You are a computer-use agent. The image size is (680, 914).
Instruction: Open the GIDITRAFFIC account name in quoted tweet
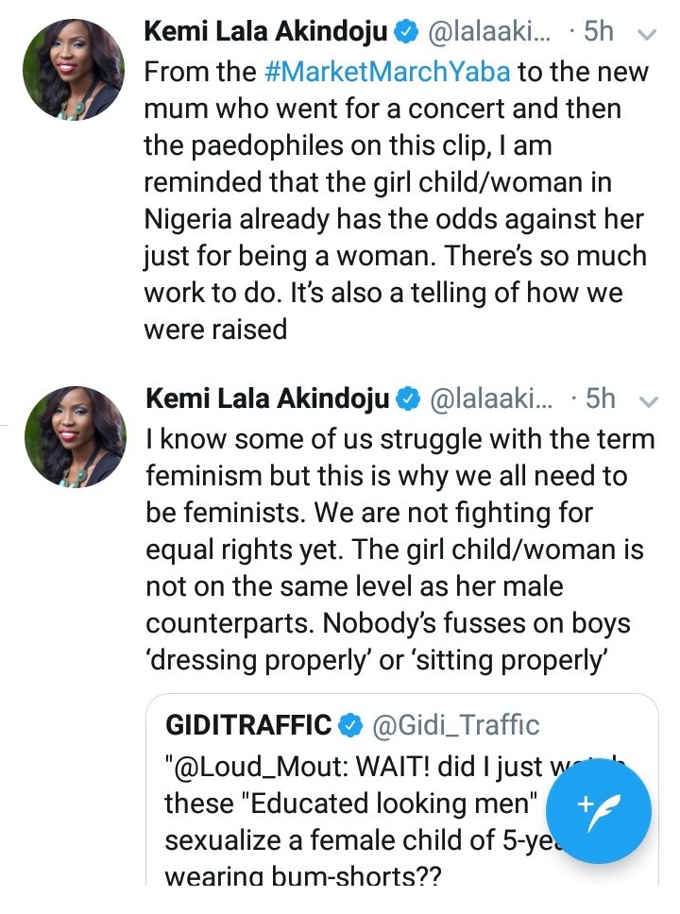[x=247, y=725]
